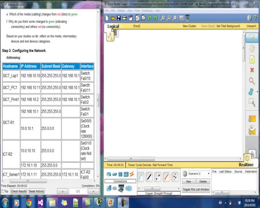Select the Inspect magnifier tool
The width and height of the screenshot is (260, 208).
coord(252,81)
